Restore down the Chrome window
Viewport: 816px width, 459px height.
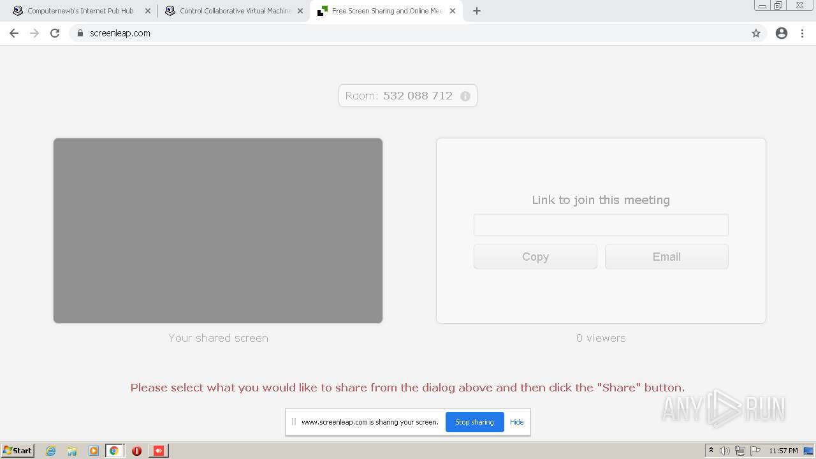click(778, 5)
